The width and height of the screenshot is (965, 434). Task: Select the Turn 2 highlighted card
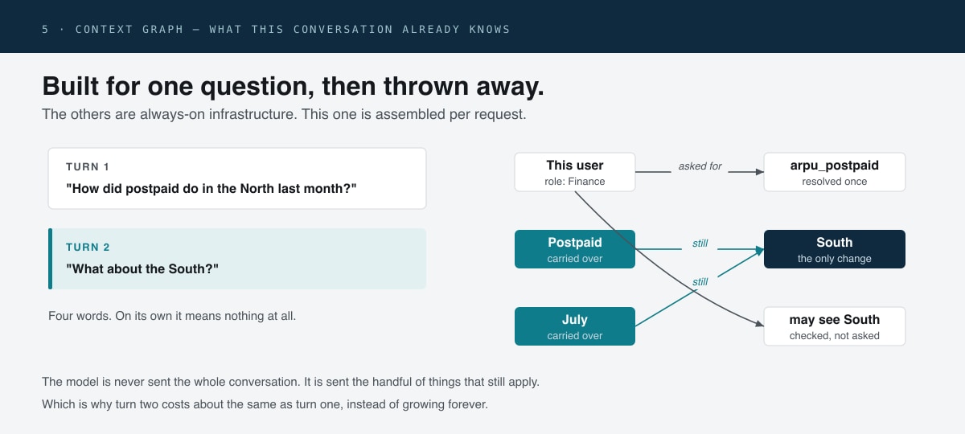click(x=237, y=259)
